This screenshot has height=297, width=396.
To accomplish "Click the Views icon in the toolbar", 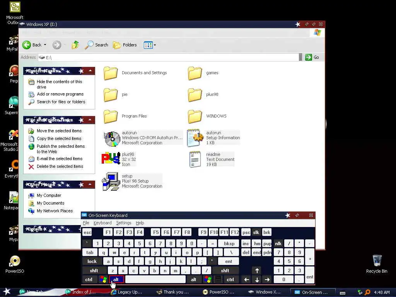I will 148,45.
